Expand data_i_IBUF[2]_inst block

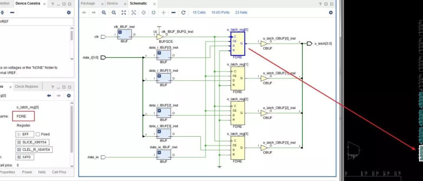point(159,110)
